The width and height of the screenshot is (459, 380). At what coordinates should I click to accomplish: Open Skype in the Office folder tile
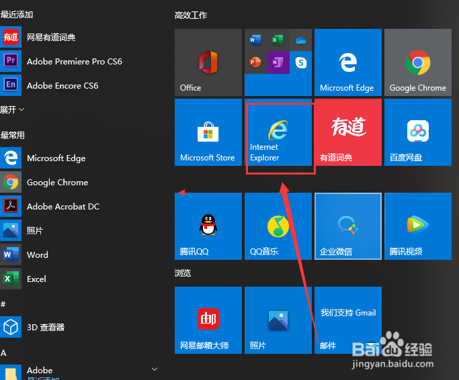pyautogui.click(x=300, y=62)
